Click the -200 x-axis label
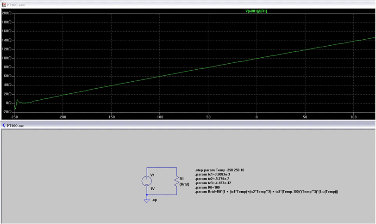The width and height of the screenshot is (376, 224). (63, 117)
